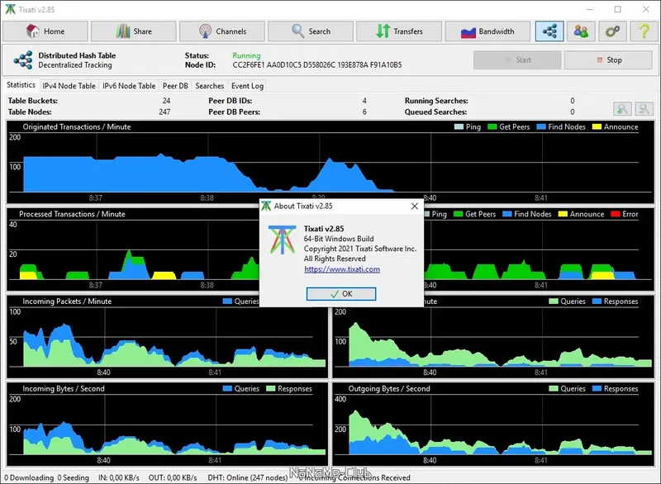
Task: Click OK in the About Tixati dialog
Action: [341, 294]
